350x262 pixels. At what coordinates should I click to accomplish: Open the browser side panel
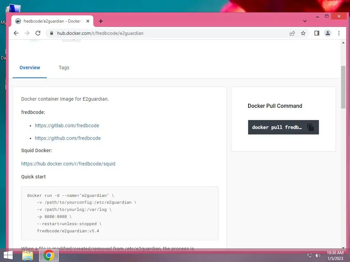point(317,33)
